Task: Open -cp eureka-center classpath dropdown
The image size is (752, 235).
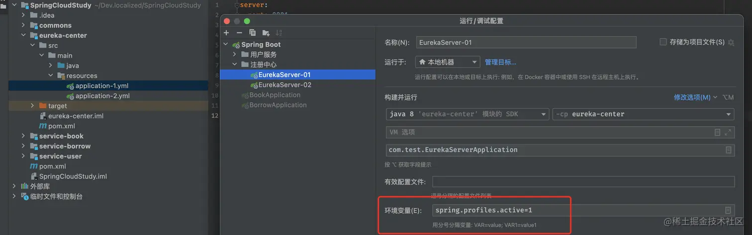Action: pyautogui.click(x=643, y=114)
